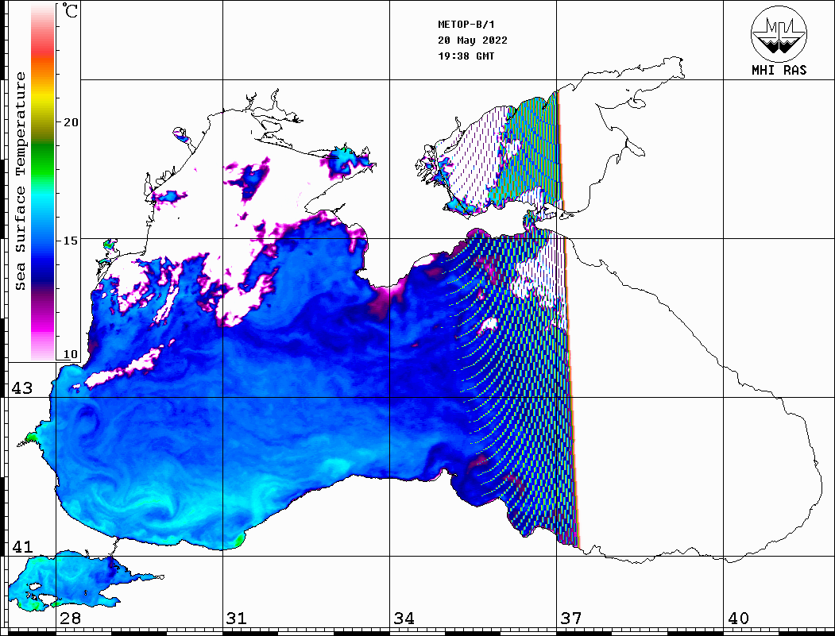The width and height of the screenshot is (835, 636).
Task: Click the '10' value on temperature scale
Action: coord(70,354)
